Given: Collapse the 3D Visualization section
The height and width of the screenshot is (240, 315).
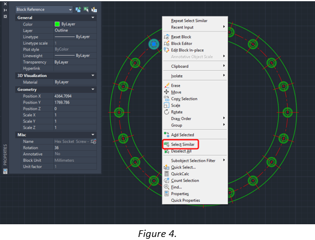Looking at the screenshot, I should tap(93, 76).
